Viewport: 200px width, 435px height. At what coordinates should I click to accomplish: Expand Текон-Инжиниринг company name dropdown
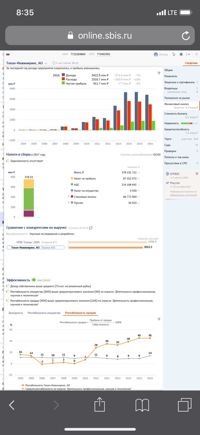click(x=46, y=63)
